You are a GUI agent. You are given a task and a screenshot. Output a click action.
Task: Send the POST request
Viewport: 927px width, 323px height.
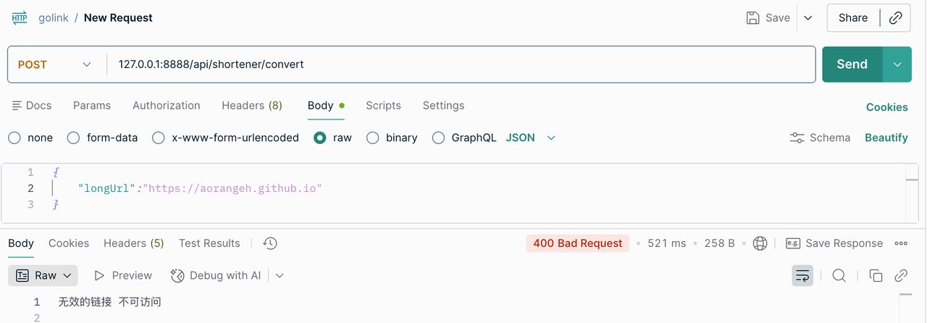(x=852, y=64)
